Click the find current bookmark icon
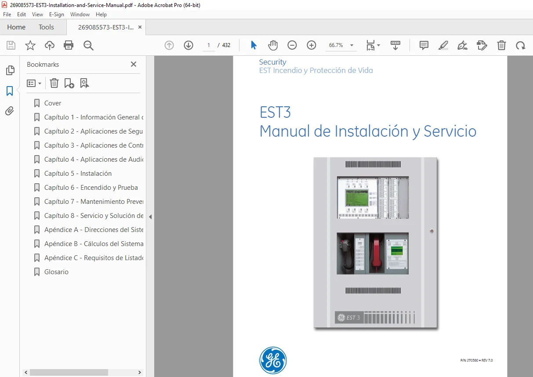 click(x=84, y=83)
